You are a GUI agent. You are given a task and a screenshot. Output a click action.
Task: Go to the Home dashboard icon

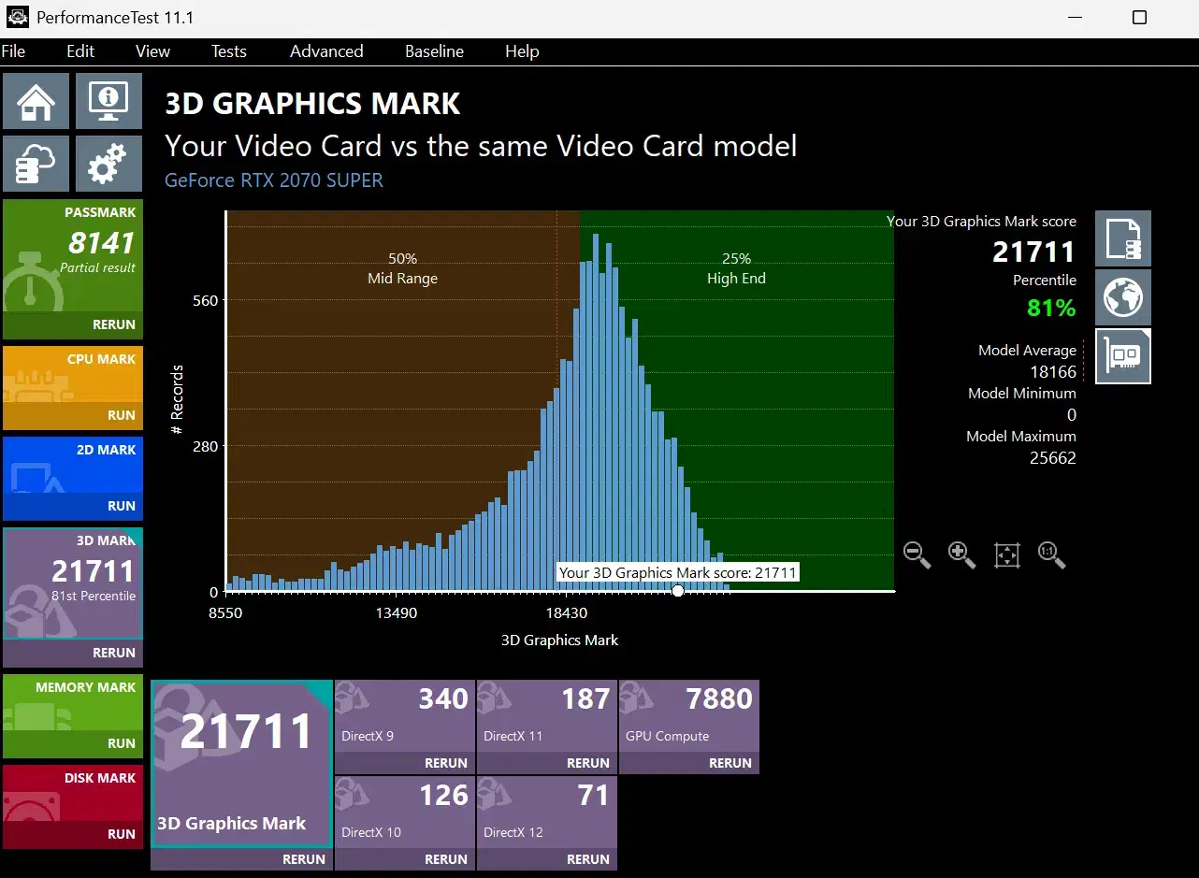[x=36, y=101]
